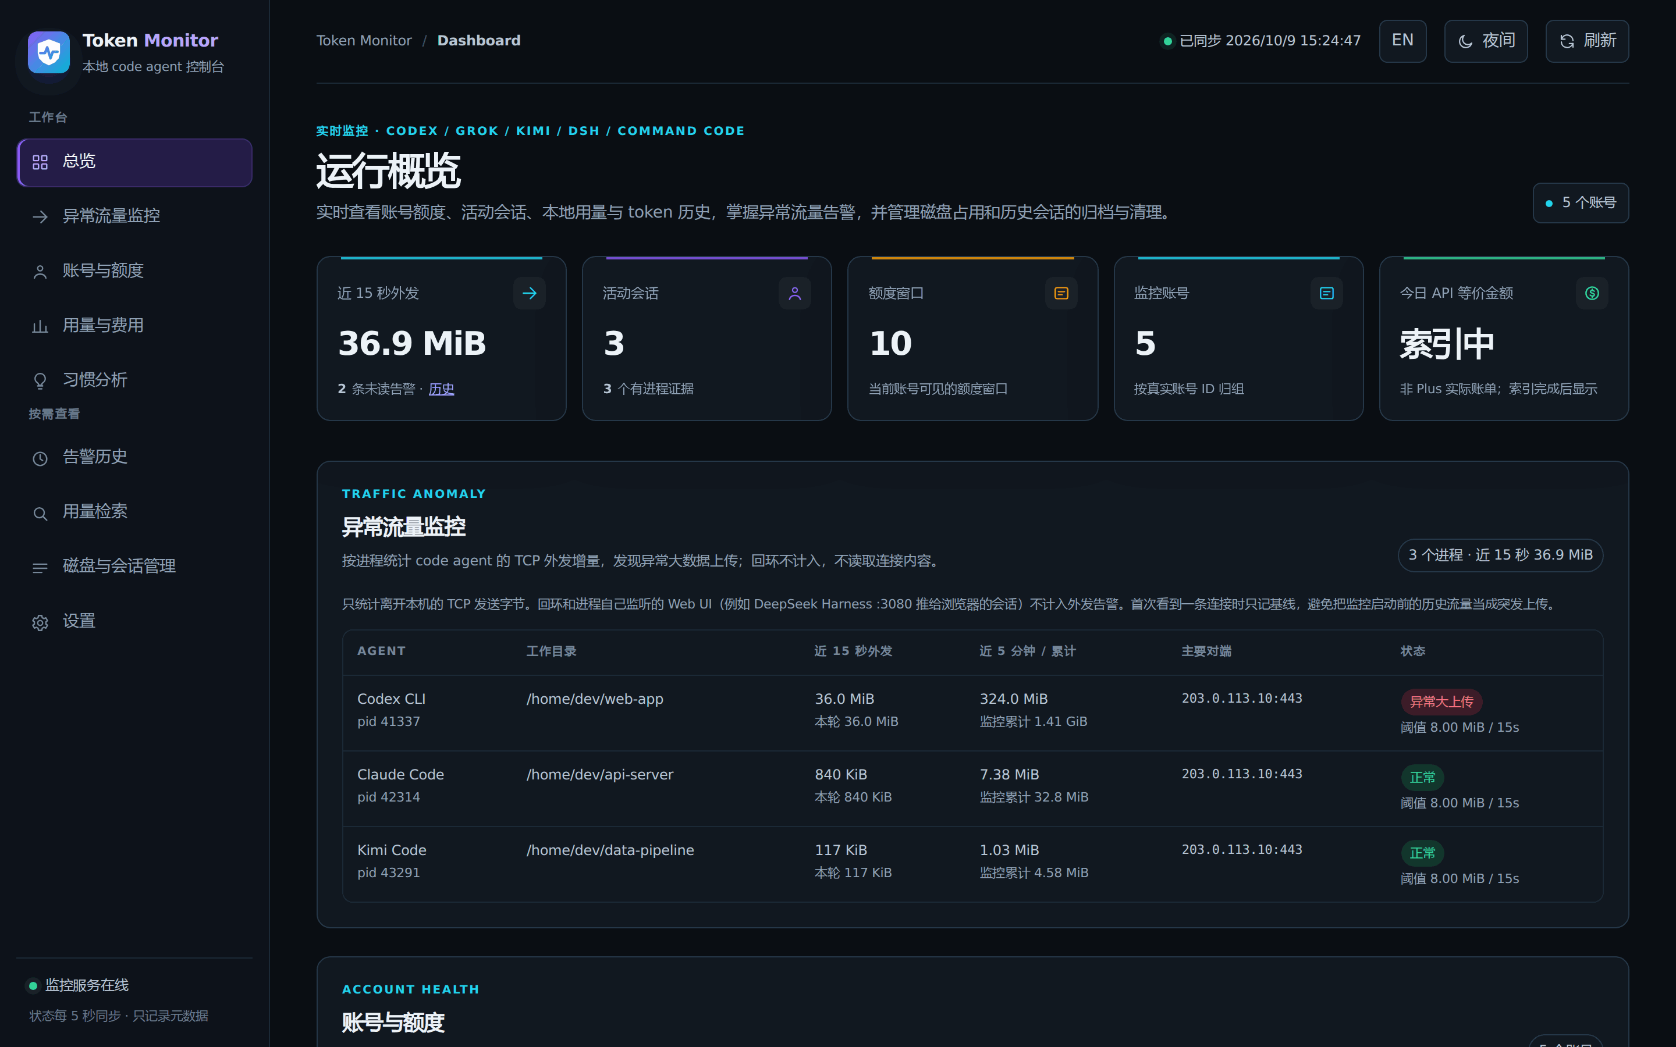Image resolution: width=1676 pixels, height=1047 pixels.
Task: Open 账号与额度 sidebar item
Action: pos(135,272)
